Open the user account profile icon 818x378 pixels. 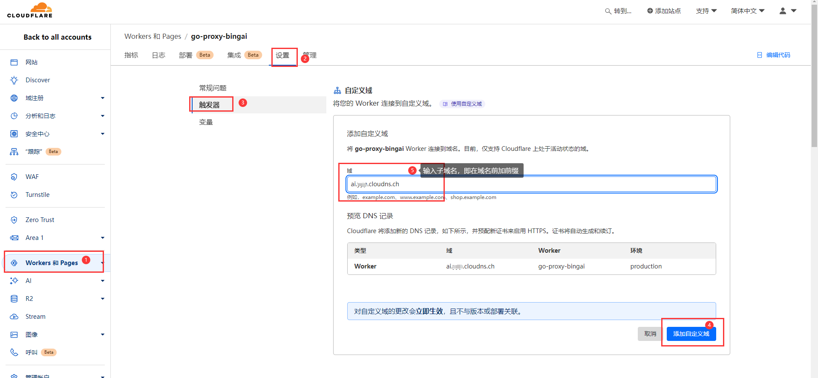(x=783, y=11)
